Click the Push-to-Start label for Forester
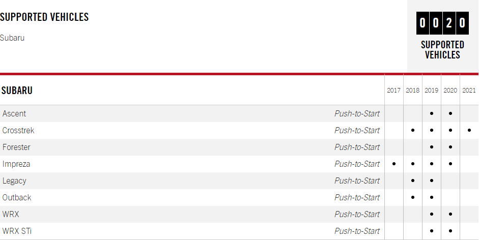Screen dimensions: 479x240 tap(357, 147)
